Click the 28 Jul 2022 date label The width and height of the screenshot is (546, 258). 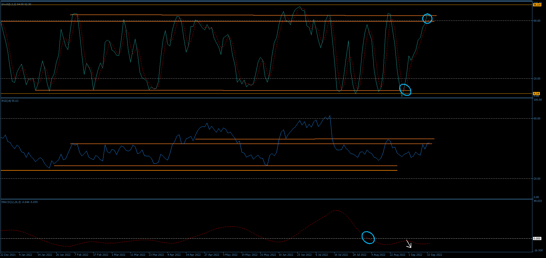[x=360, y=255]
